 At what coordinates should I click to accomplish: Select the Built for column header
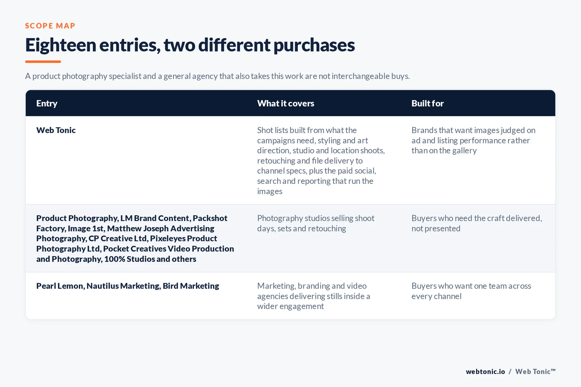coord(427,103)
